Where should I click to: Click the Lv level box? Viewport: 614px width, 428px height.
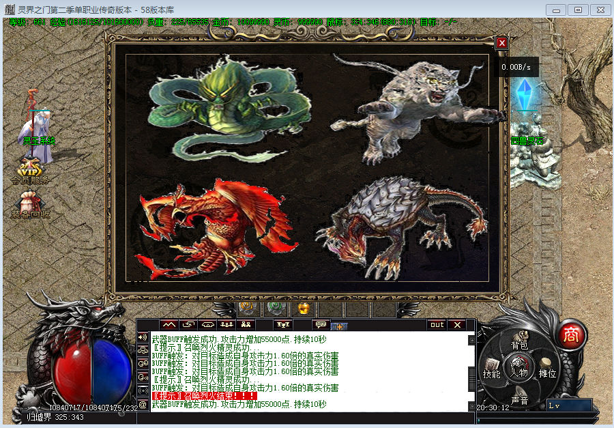569,405
